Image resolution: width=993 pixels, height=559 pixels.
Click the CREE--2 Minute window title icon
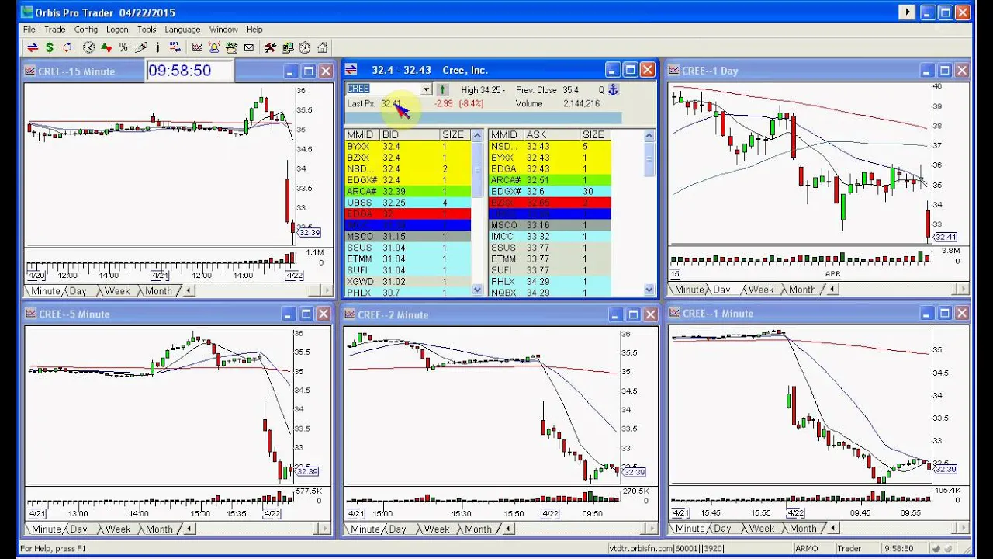351,314
